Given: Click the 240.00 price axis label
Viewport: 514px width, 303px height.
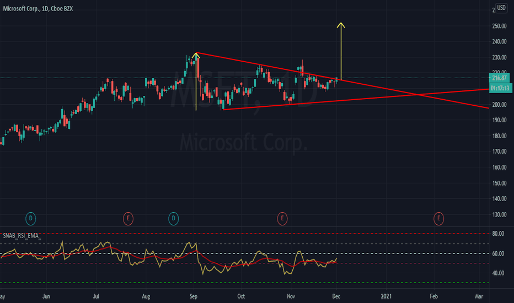Looking at the screenshot, I should (499, 42).
